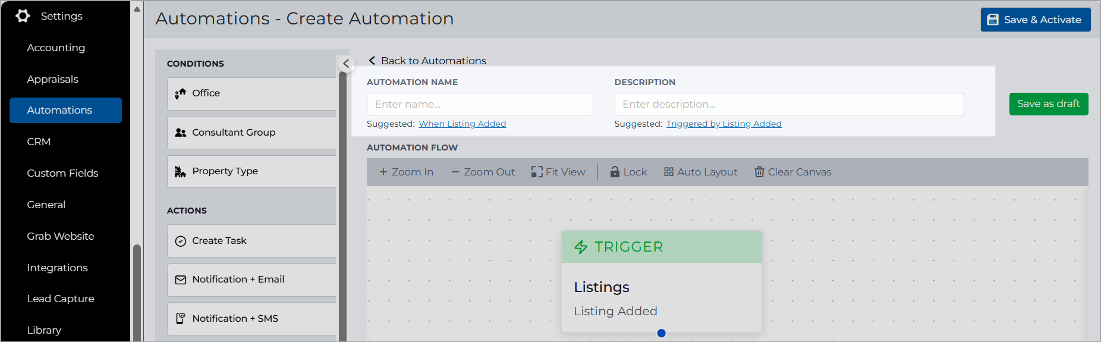Click the conditions panel scrollbar
Image resolution: width=1101 pixels, height=342 pixels.
coord(342,205)
